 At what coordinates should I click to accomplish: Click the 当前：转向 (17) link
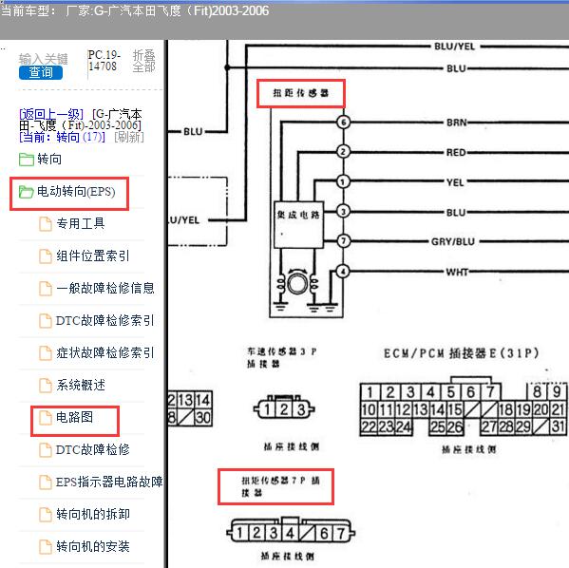pos(62,137)
